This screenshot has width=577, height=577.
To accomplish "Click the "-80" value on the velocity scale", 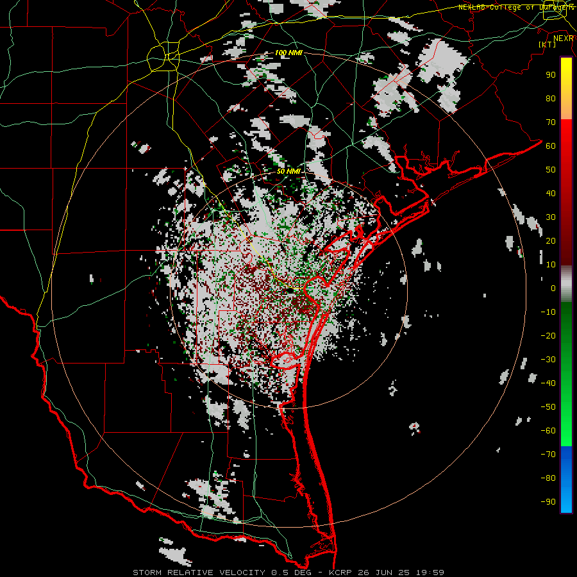I will [x=548, y=478].
